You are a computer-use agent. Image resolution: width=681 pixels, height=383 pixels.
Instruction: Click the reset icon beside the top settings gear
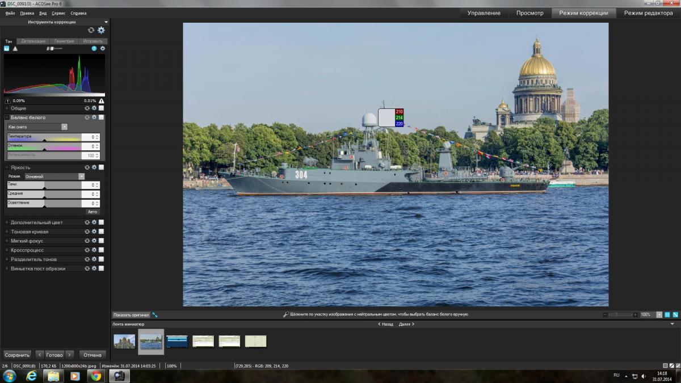91,30
